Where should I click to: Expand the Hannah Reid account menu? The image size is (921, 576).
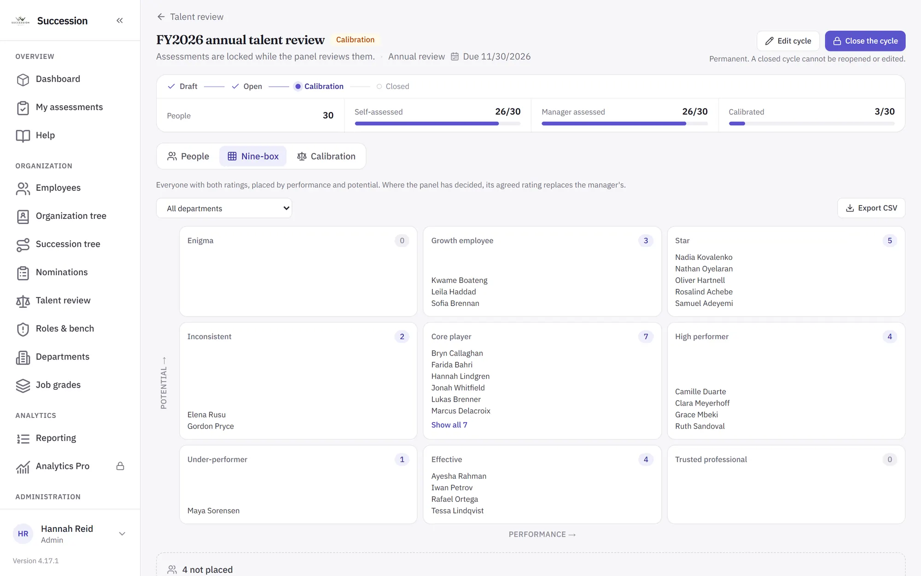pyautogui.click(x=70, y=534)
